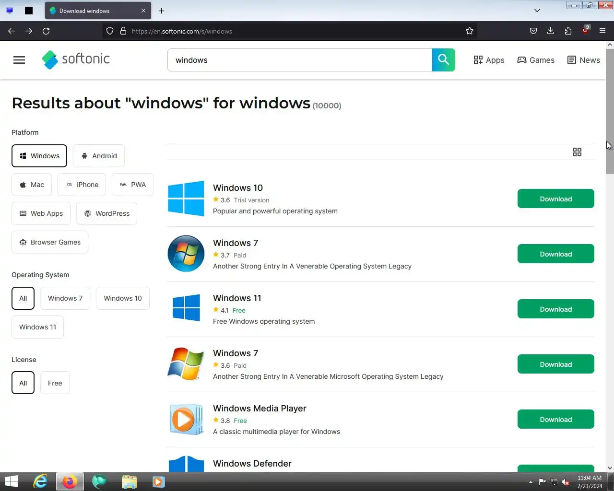Open the Firefox downloads panel

pos(551,31)
